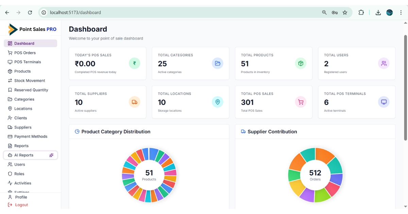Click the browser back arrow

point(7,12)
